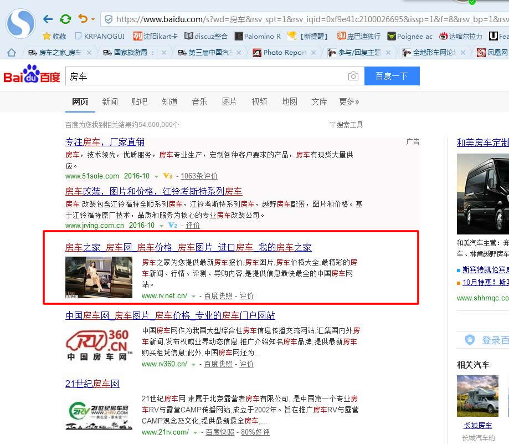Click the camera image-search icon
509x444 pixels.
click(x=353, y=76)
